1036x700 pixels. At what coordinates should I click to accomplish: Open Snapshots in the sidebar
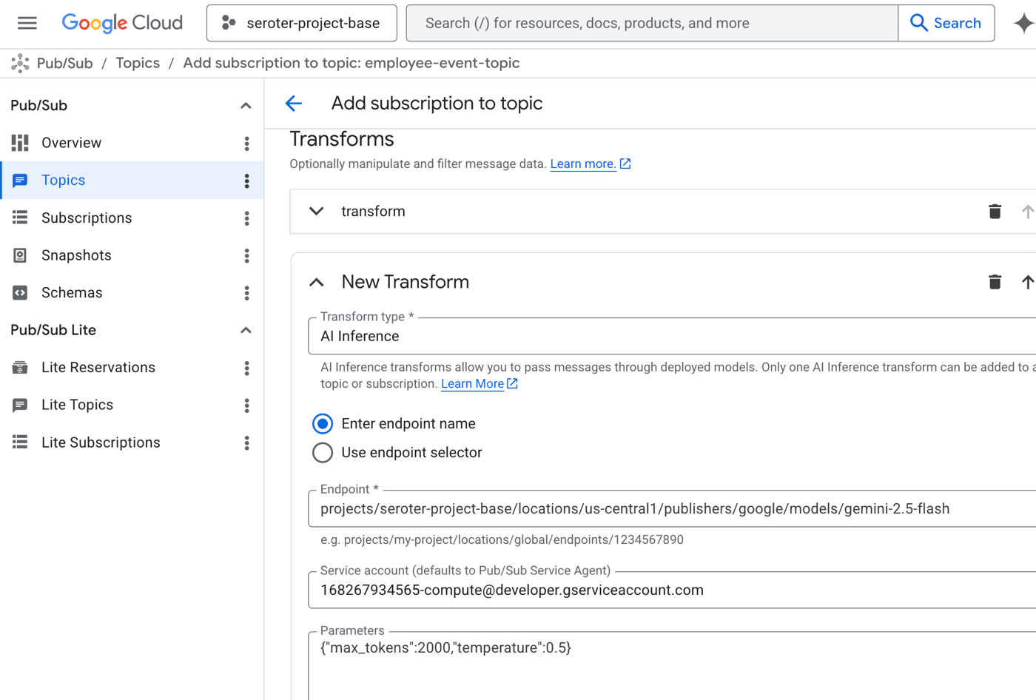[x=76, y=255]
